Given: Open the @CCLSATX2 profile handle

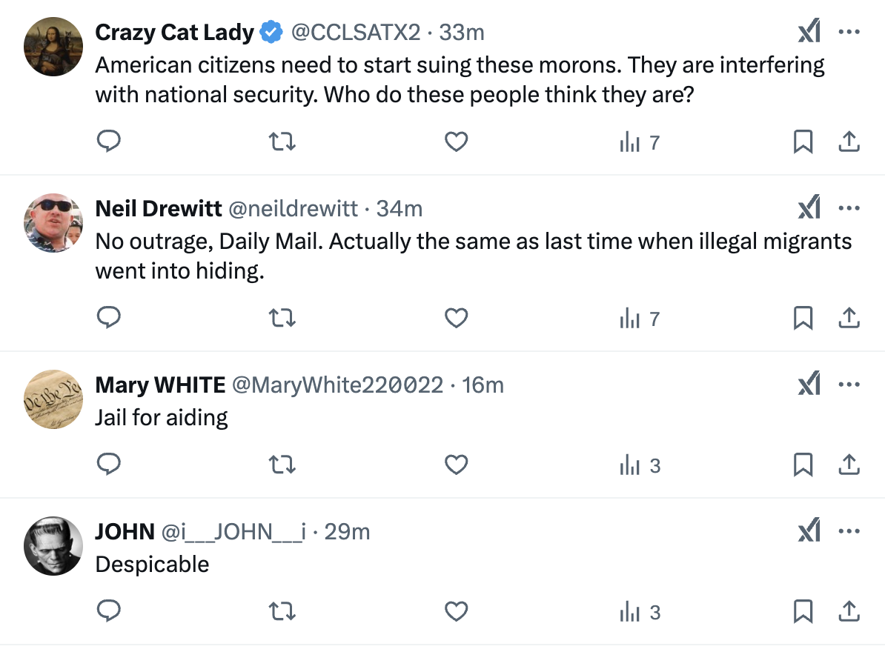Looking at the screenshot, I should 355,33.
